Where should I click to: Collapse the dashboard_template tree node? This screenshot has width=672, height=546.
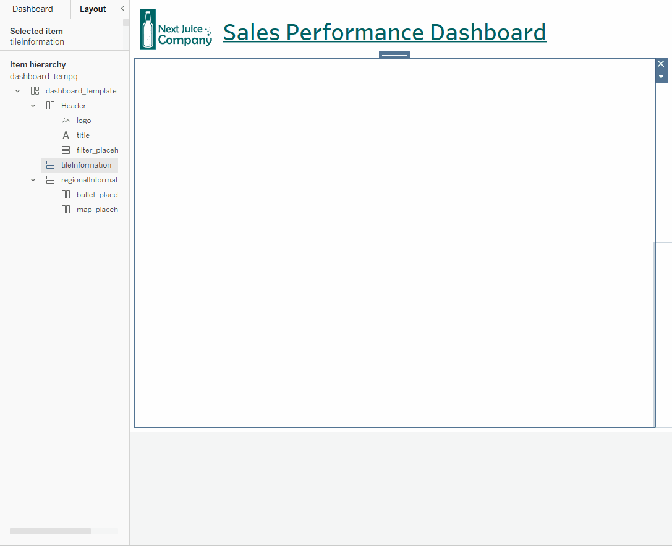click(17, 90)
